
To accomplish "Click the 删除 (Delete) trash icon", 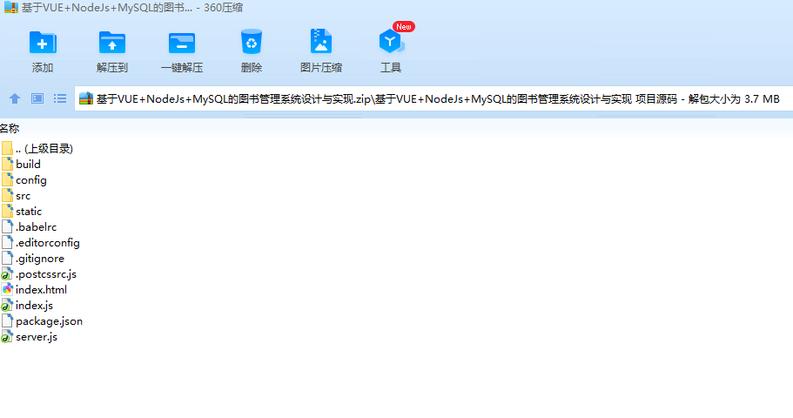I will (252, 42).
